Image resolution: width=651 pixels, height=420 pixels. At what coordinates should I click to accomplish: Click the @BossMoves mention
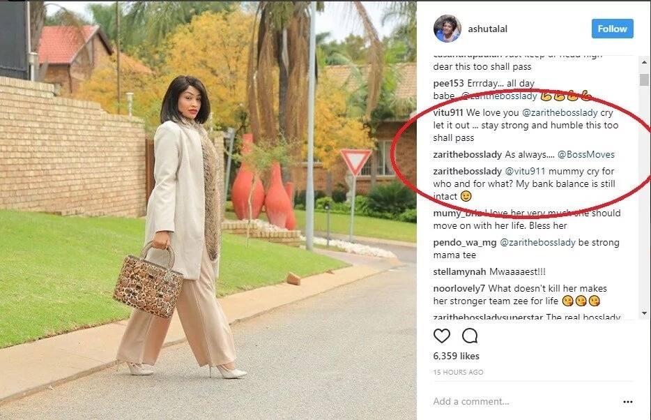tap(585, 155)
